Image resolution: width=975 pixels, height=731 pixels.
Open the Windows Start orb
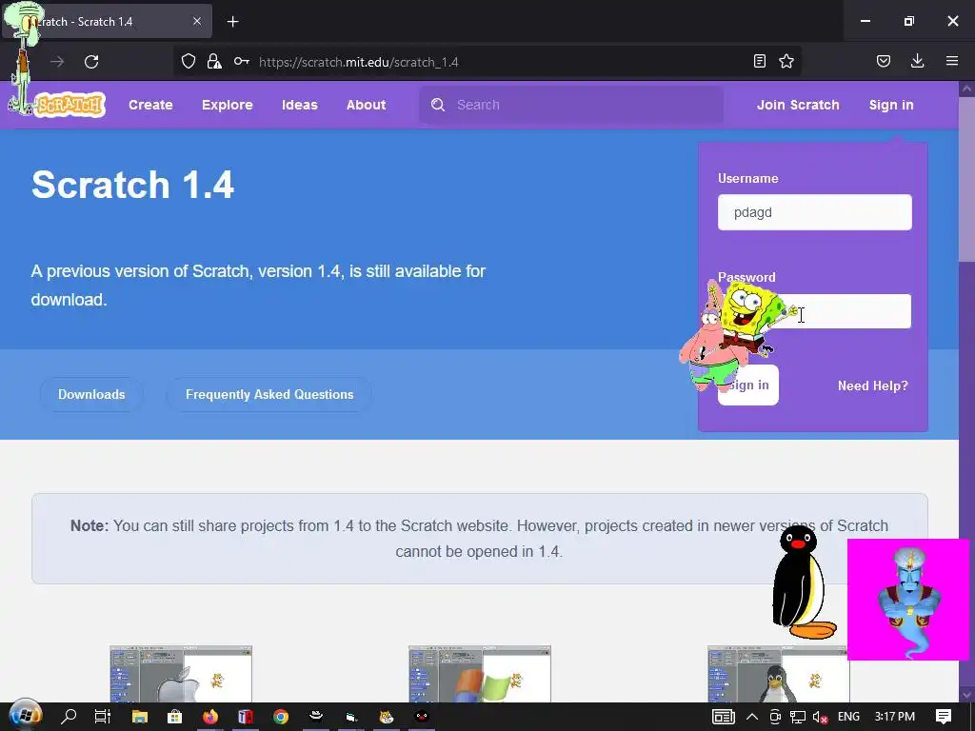25,716
